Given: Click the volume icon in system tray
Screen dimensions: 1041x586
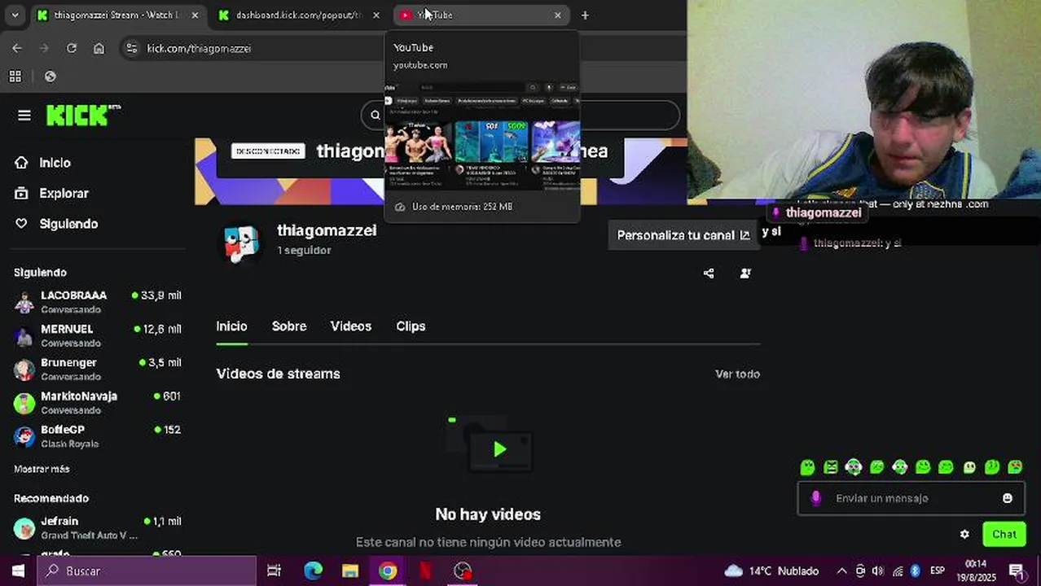Looking at the screenshot, I should pos(878,571).
